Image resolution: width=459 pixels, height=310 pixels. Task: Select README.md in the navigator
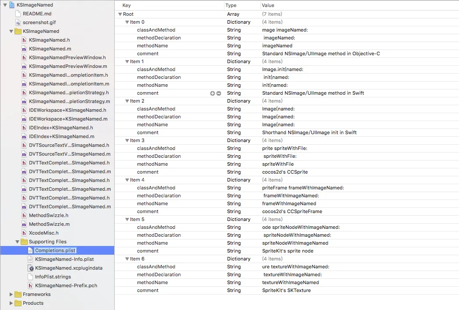pos(37,14)
